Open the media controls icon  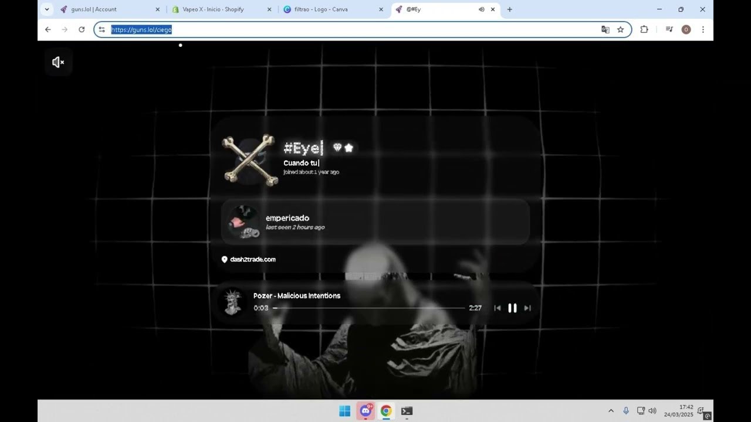669,29
